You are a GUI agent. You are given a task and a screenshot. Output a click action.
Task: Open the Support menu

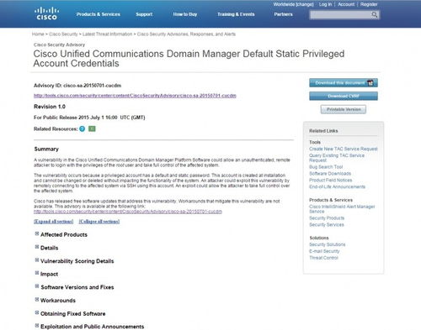(x=144, y=14)
